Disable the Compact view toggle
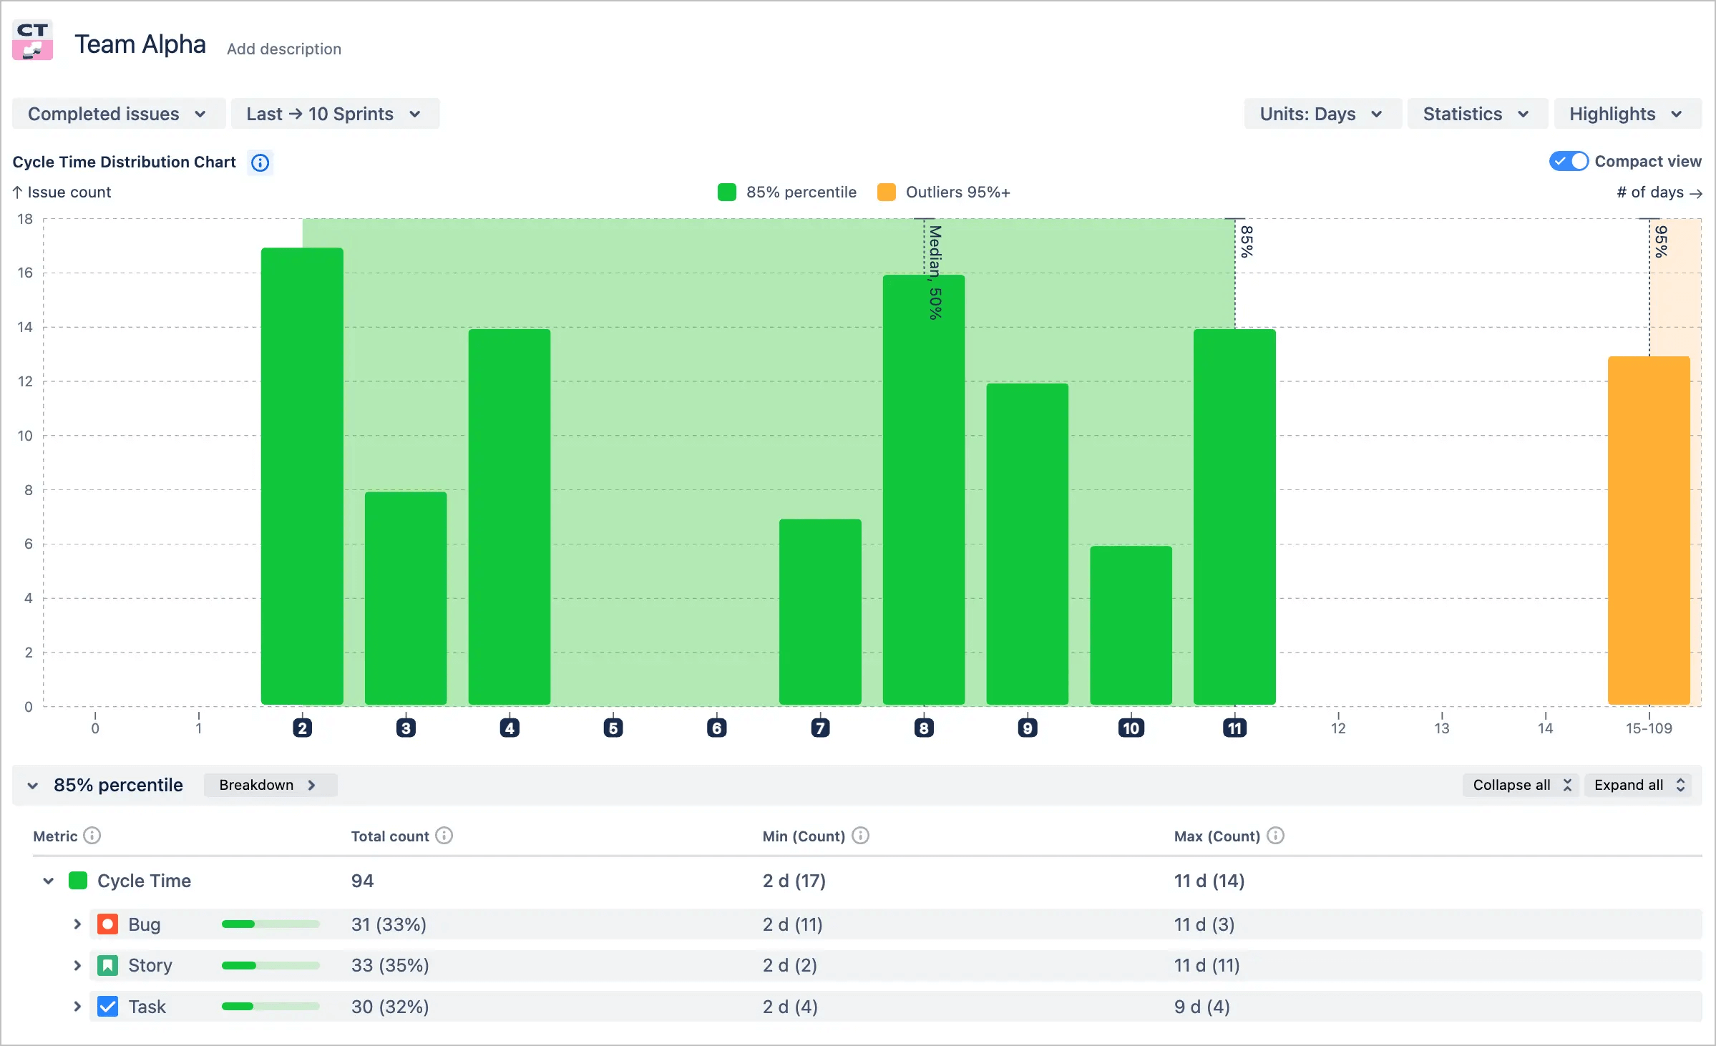Screen dimensions: 1716x1046 (x=1568, y=161)
